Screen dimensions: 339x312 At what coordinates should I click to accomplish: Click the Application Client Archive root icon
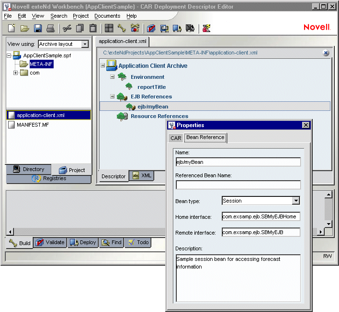point(112,65)
